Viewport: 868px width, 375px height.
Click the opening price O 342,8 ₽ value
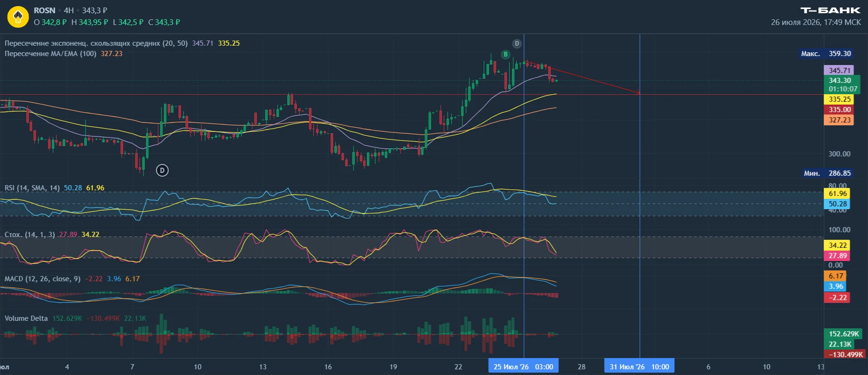tap(50, 22)
